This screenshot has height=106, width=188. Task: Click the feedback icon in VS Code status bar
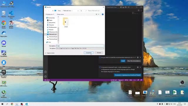138,80
